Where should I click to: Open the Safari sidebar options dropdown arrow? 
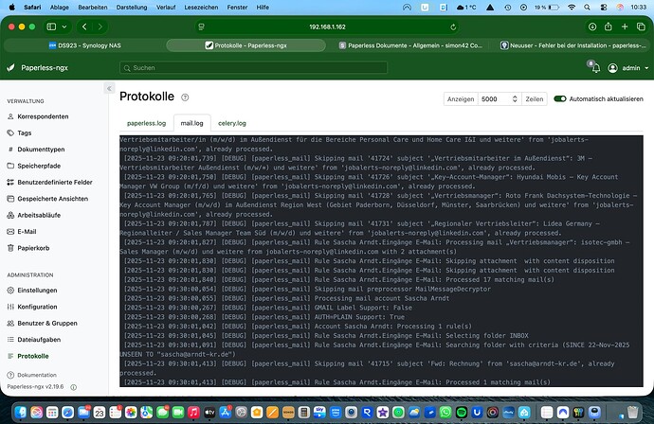click(x=64, y=26)
